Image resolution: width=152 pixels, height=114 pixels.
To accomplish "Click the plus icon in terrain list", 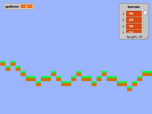I will [x=122, y=37].
